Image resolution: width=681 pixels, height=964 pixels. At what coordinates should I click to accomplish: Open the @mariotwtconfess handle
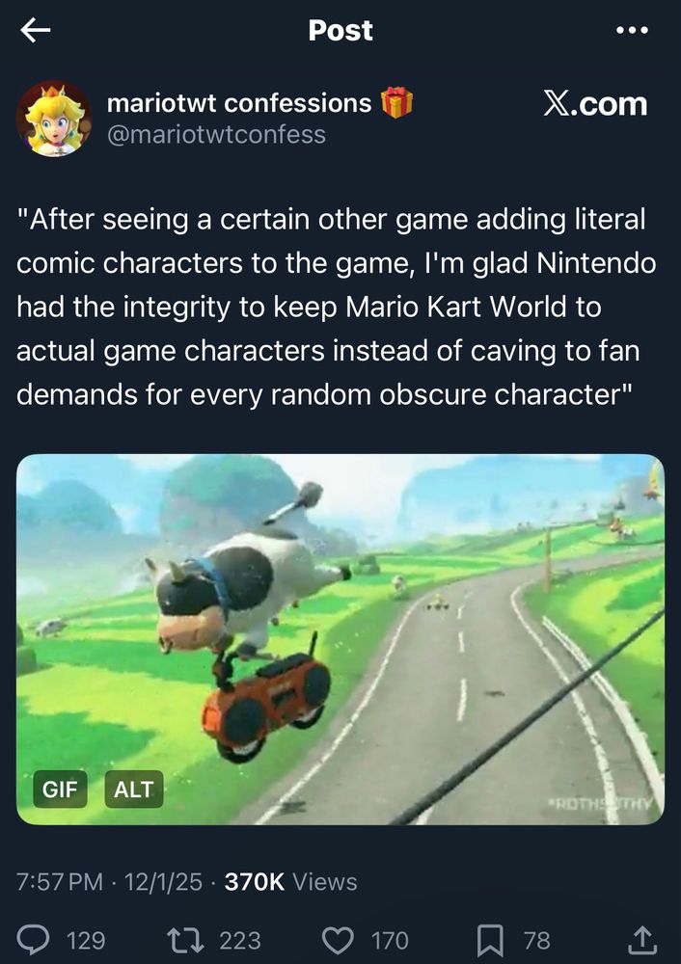216,135
